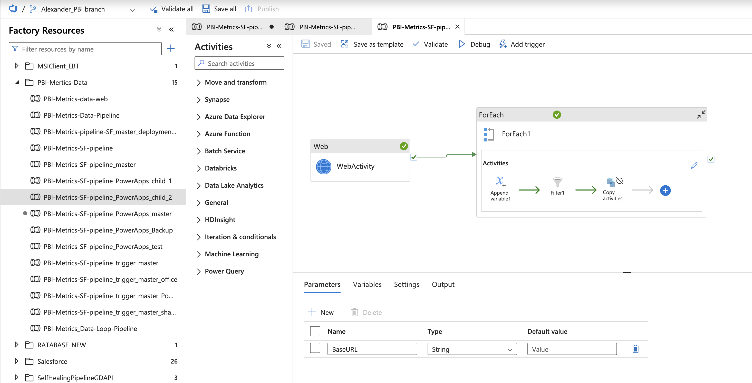Click the success checkbox connector on ForEach activity
Image resolution: width=752 pixels, height=383 pixels.
[x=710, y=159]
